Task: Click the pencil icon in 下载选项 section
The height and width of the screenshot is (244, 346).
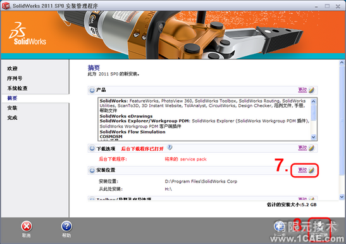Action: pyautogui.click(x=311, y=148)
